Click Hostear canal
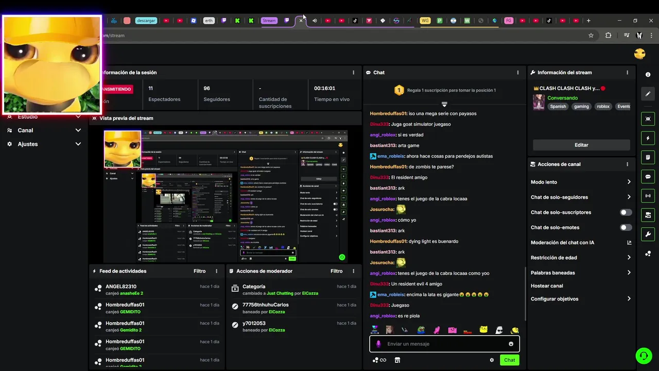The height and width of the screenshot is (371, 659). pyautogui.click(x=547, y=286)
